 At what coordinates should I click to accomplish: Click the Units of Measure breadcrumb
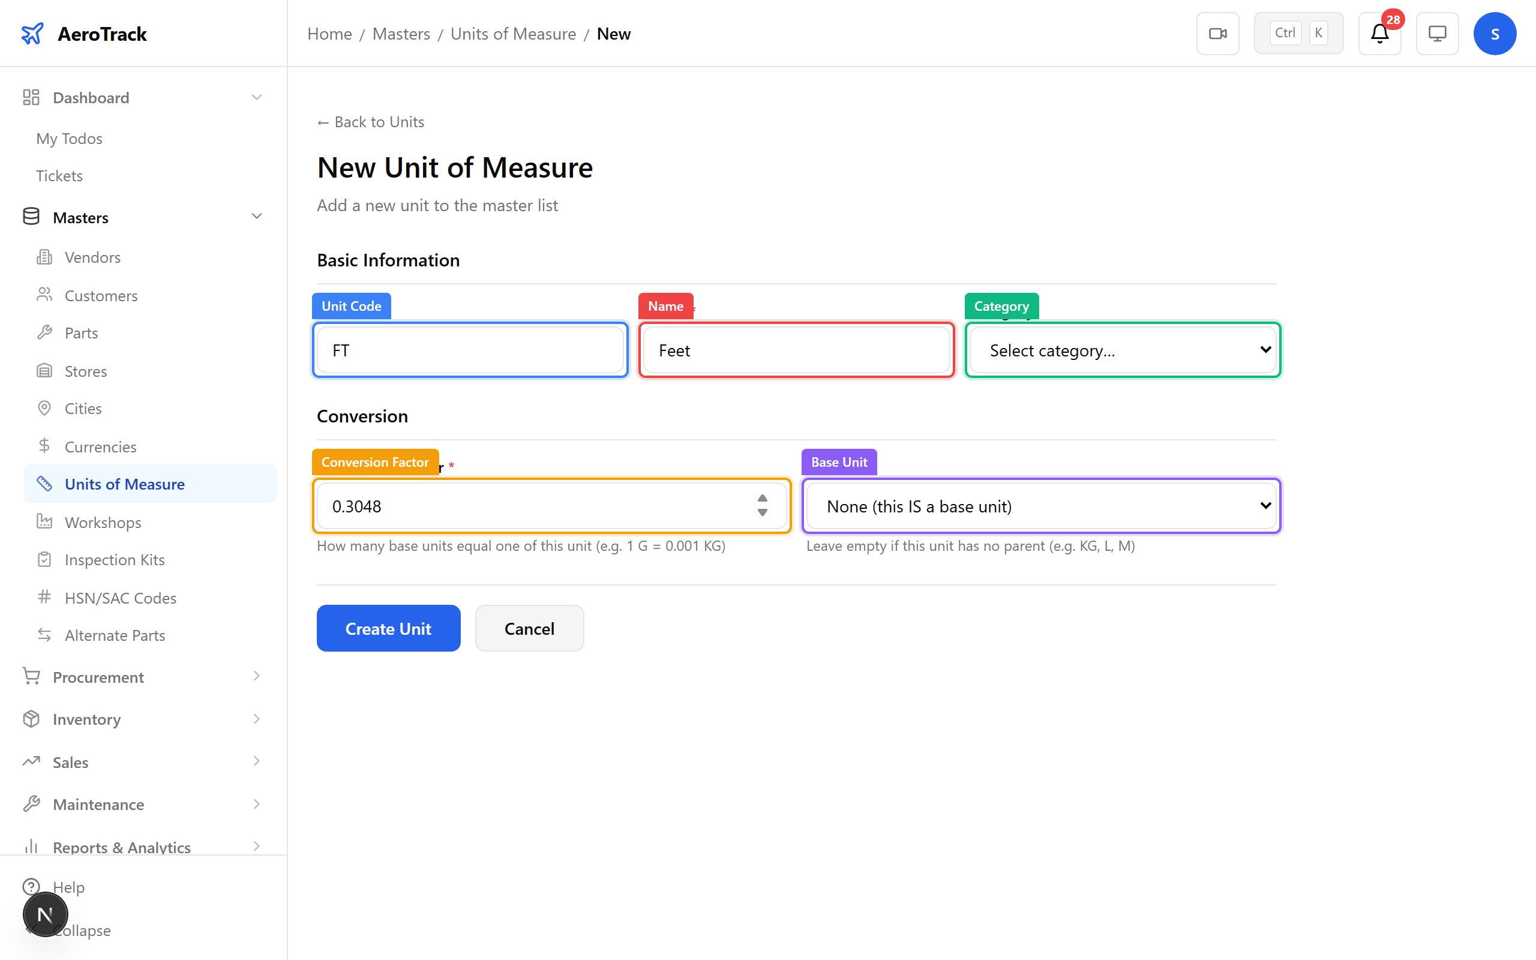tap(513, 34)
